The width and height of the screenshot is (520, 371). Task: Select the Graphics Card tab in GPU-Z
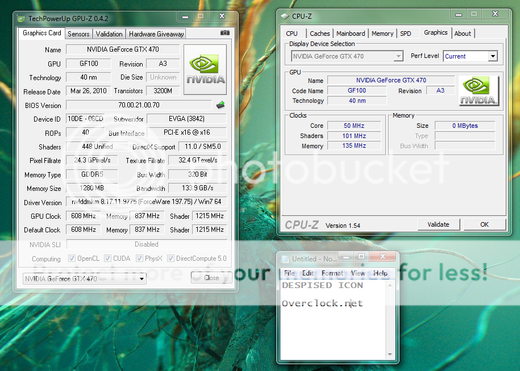[x=42, y=33]
